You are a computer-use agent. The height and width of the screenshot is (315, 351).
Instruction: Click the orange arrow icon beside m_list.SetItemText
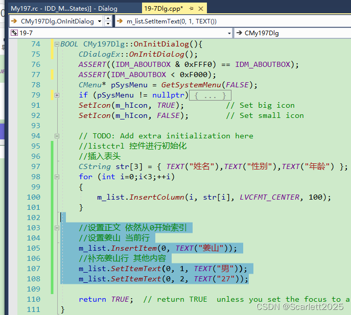[120, 21]
